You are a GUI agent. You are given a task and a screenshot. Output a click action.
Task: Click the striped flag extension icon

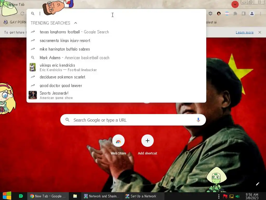(x=227, y=14)
